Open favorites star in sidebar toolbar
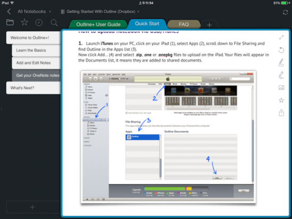This screenshot has height=219, width=292. [x=25, y=22]
